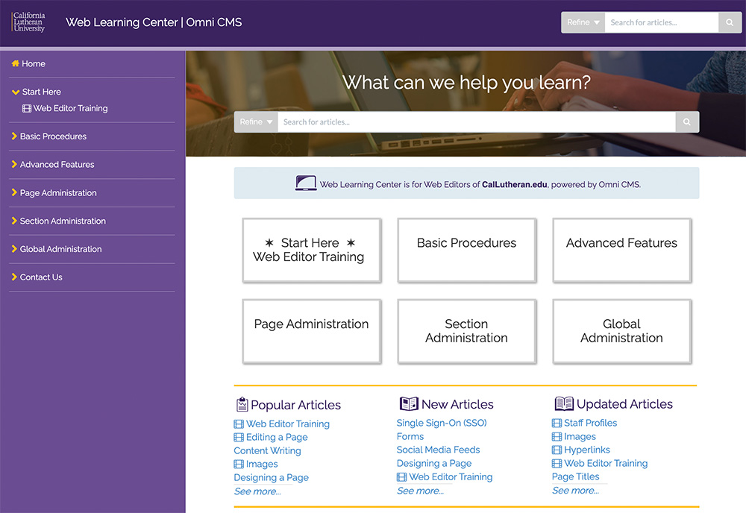The width and height of the screenshot is (746, 513).
Task: Open the Single Sign-On (SSO) article
Action: [442, 423]
